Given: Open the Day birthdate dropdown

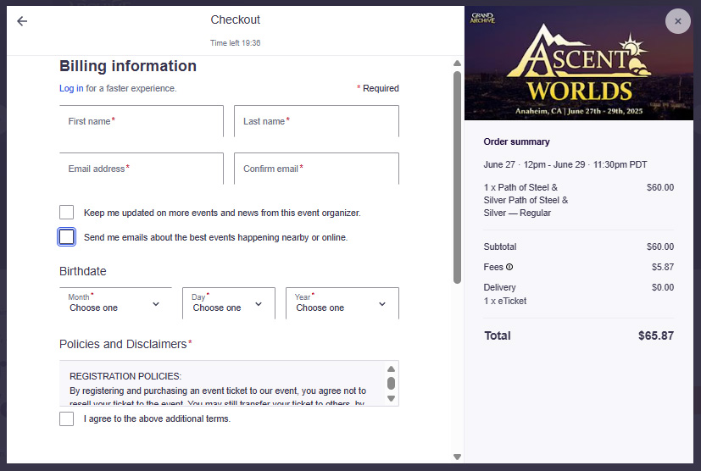Looking at the screenshot, I should point(229,303).
